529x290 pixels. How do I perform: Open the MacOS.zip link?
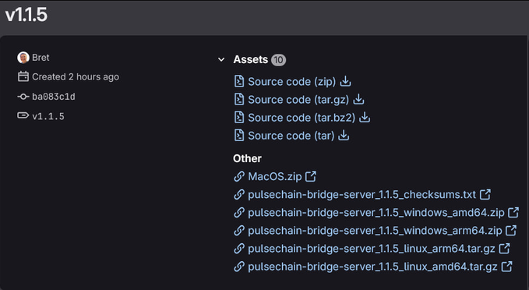click(x=274, y=176)
